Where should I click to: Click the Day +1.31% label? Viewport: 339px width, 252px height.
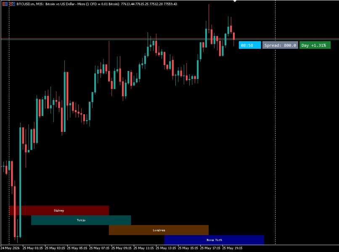pyautogui.click(x=315, y=45)
